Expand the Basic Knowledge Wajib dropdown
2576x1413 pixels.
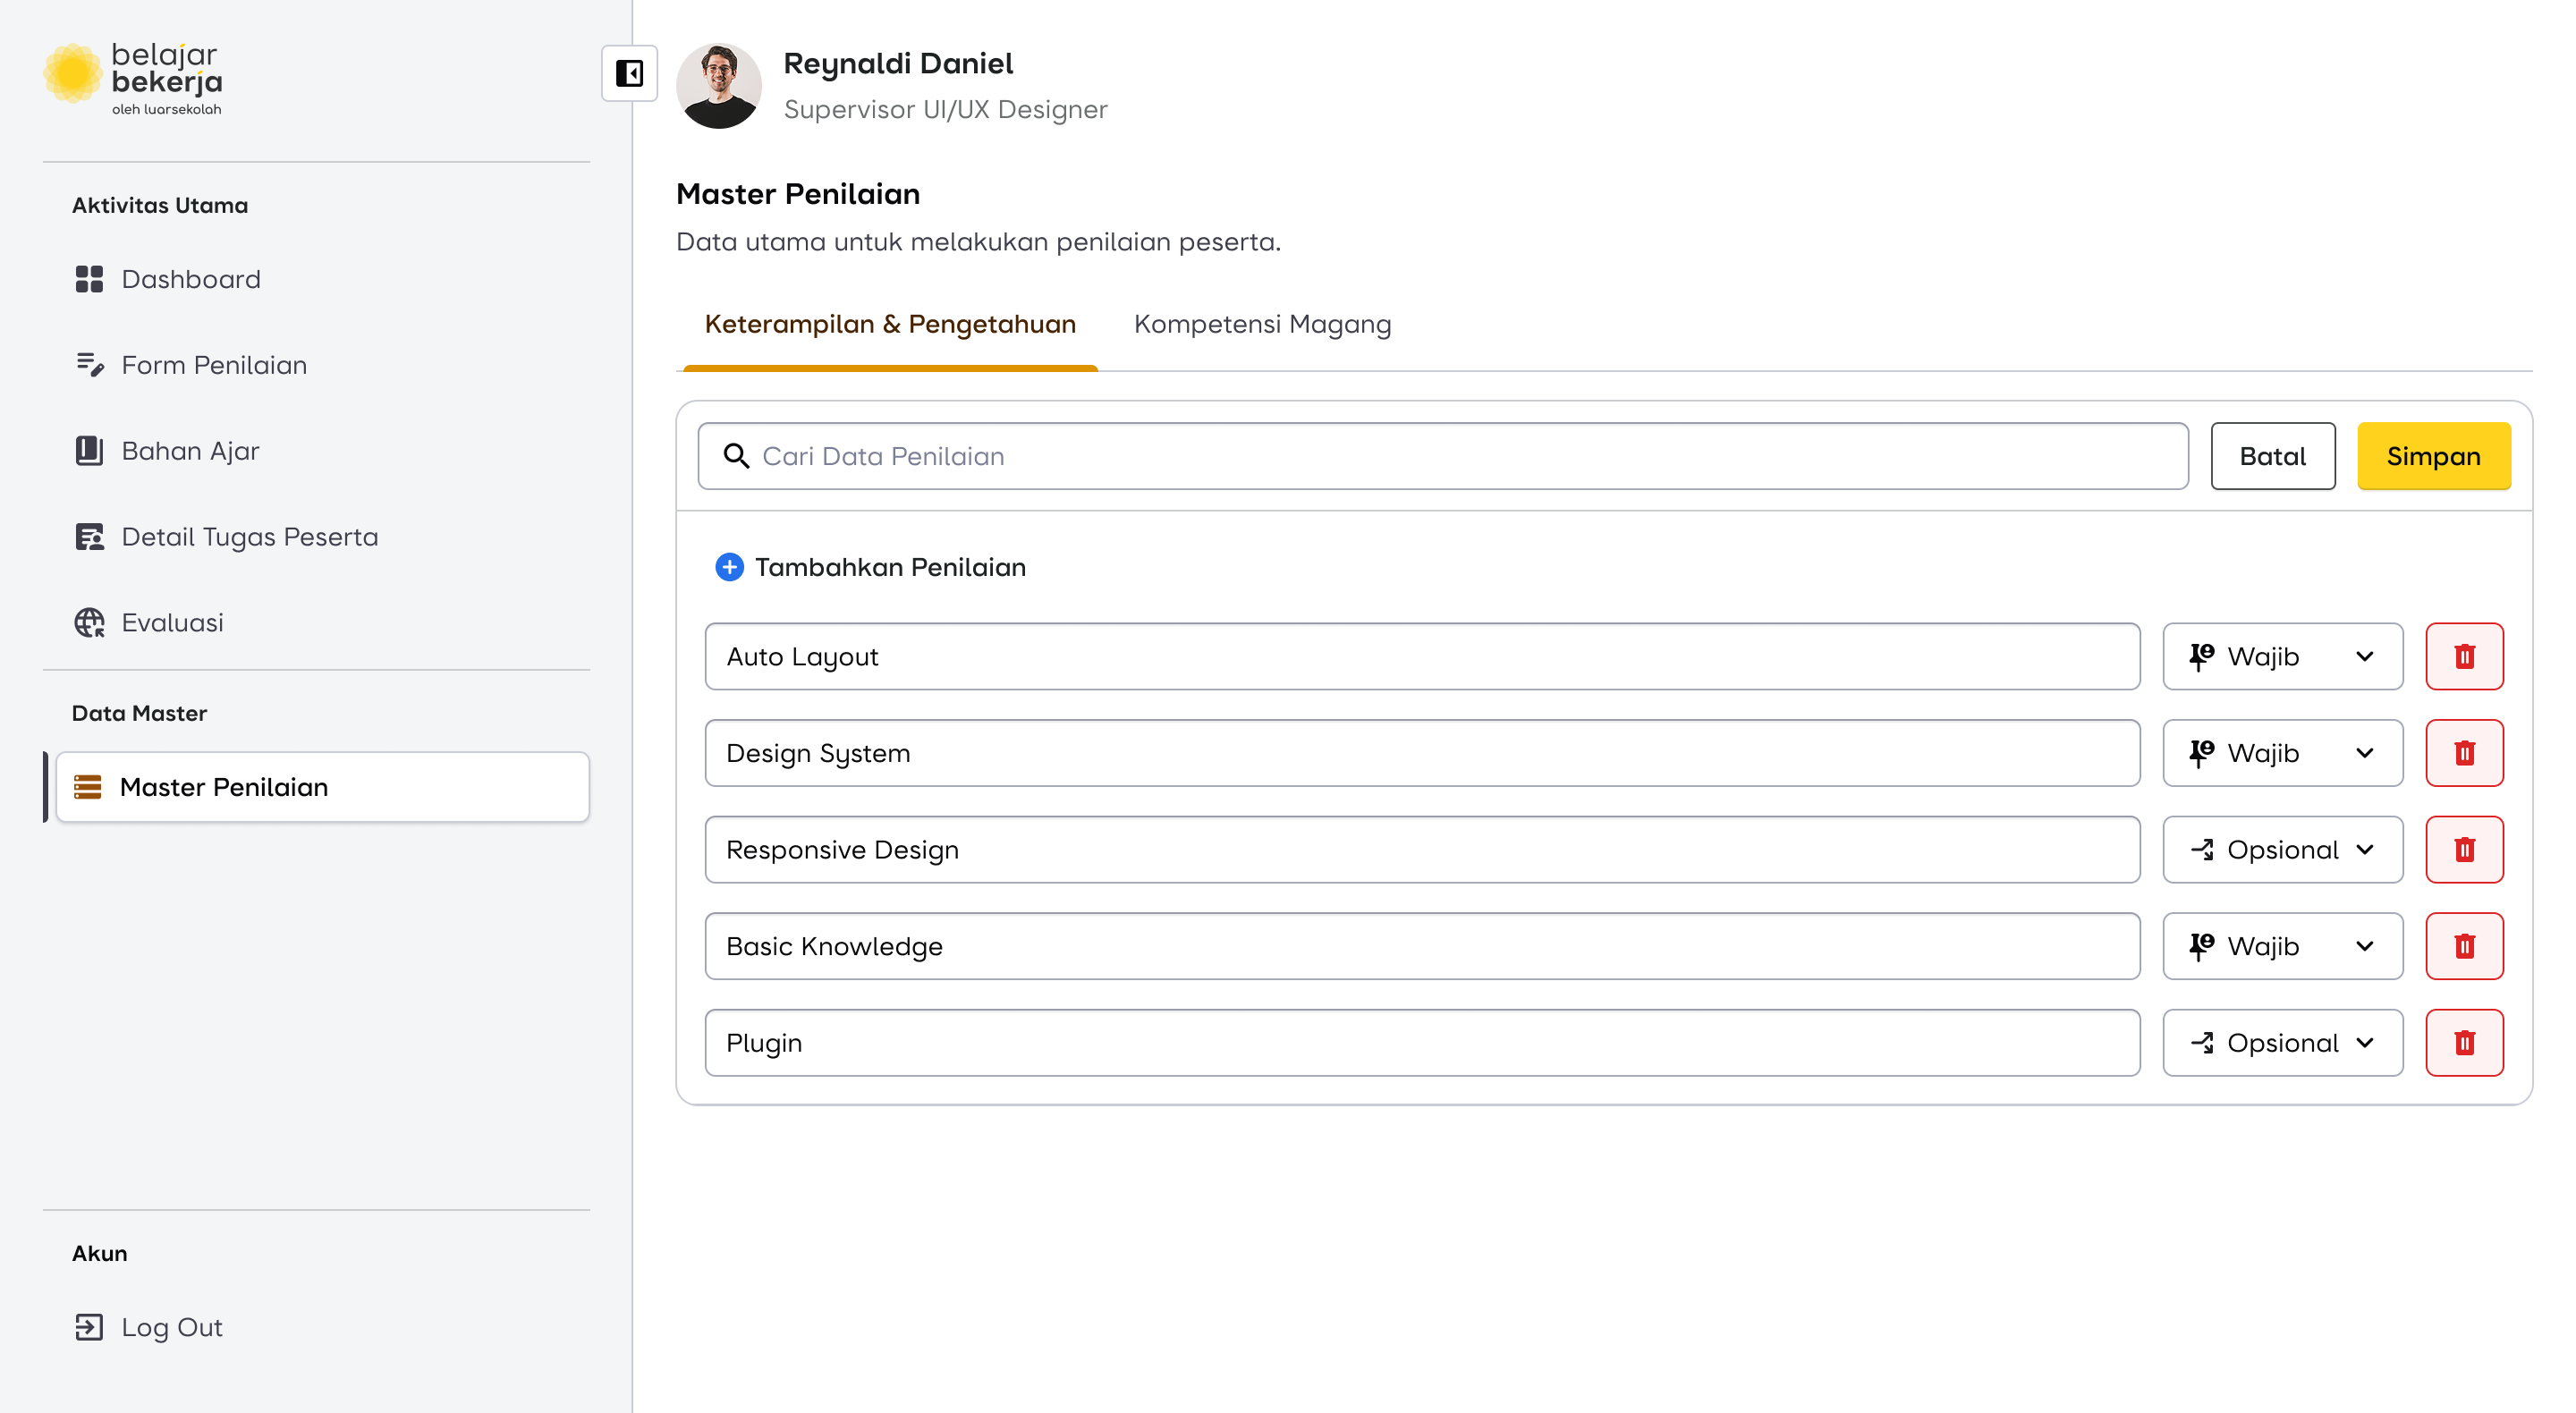(2281, 946)
